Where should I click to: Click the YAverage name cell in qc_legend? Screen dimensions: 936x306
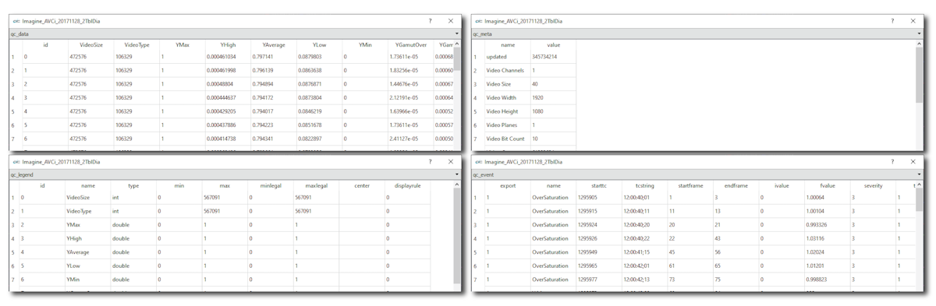click(x=88, y=252)
